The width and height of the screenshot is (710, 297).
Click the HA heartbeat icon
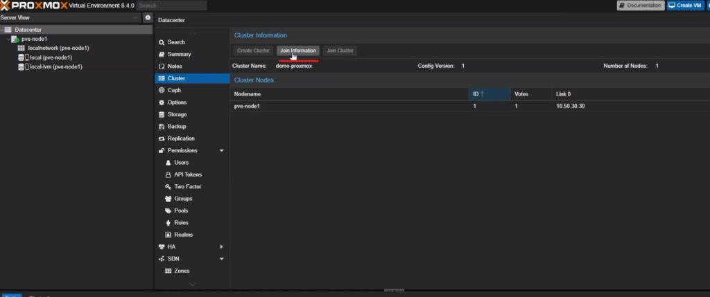(162, 247)
